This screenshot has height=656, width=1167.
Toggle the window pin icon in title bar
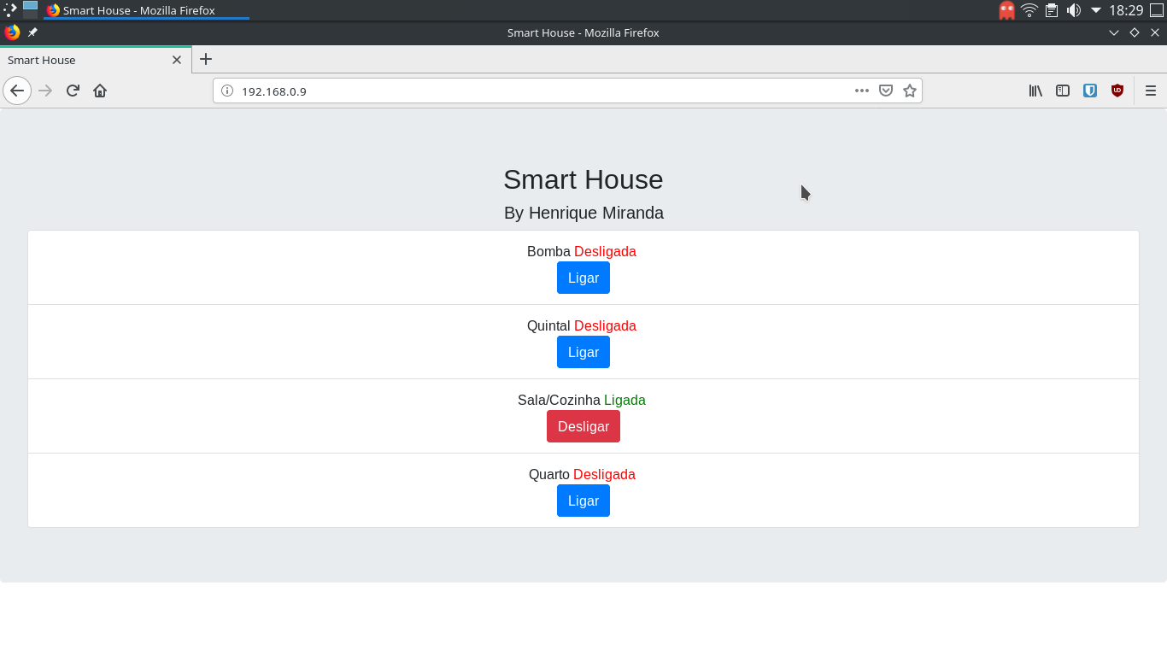32,32
